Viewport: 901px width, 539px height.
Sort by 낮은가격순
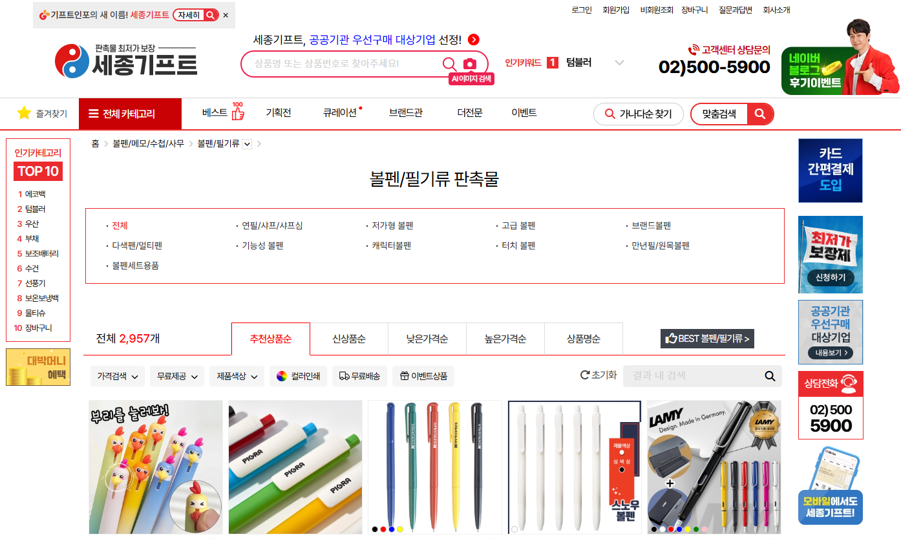point(427,339)
